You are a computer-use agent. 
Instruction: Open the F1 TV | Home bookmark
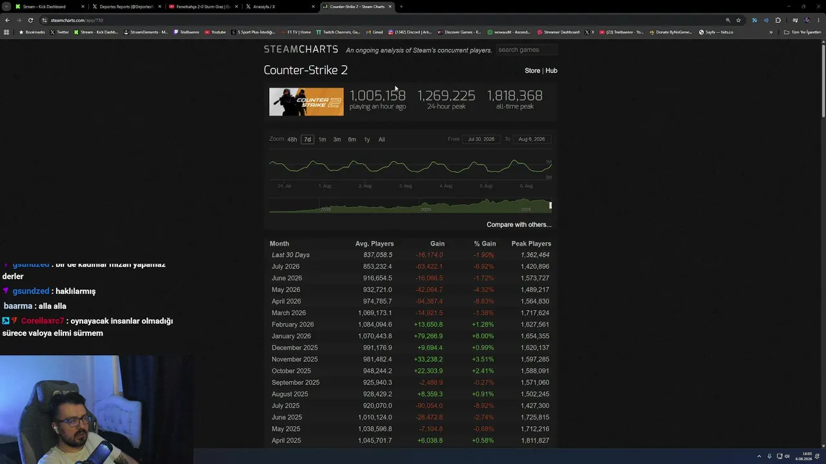[296, 32]
